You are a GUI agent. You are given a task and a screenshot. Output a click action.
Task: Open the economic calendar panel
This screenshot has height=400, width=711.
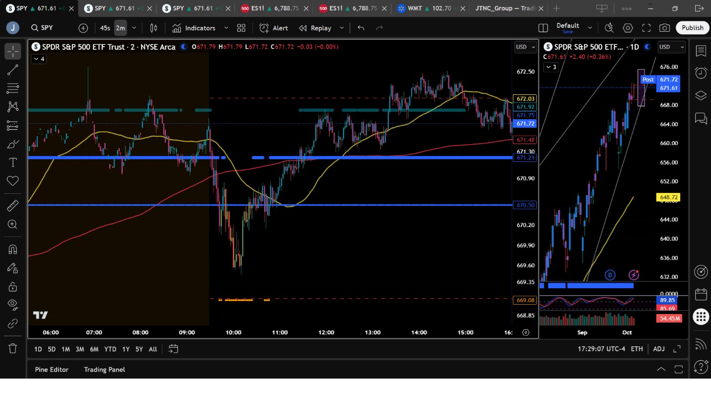click(701, 294)
